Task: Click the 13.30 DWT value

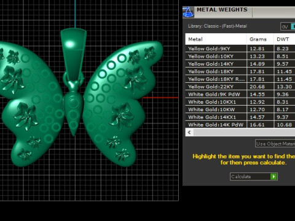Action: point(284,87)
